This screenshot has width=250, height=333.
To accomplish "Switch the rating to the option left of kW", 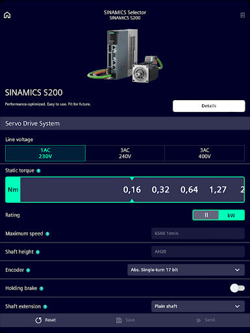I will pos(206,215).
